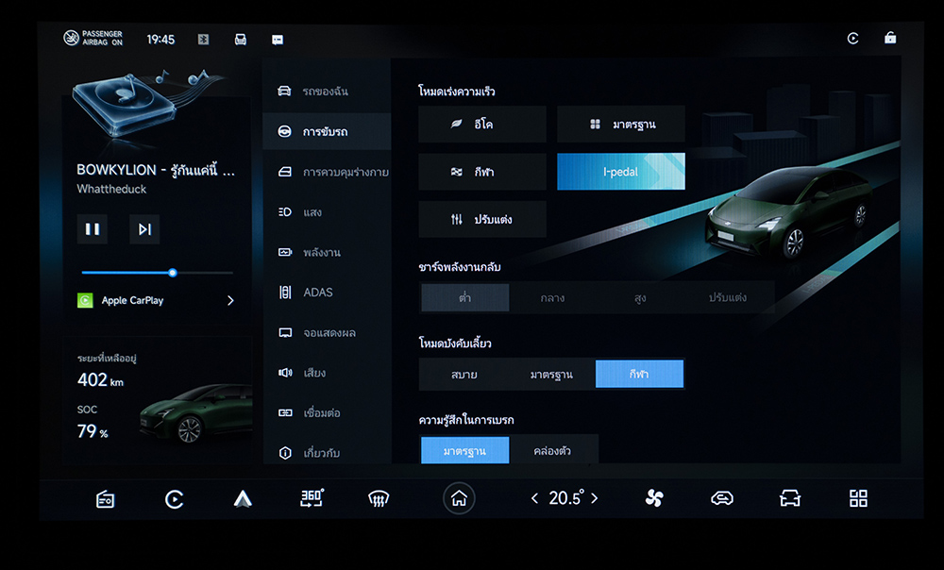The image size is (944, 570).
Task: Click the music progress slider
Action: [157, 273]
